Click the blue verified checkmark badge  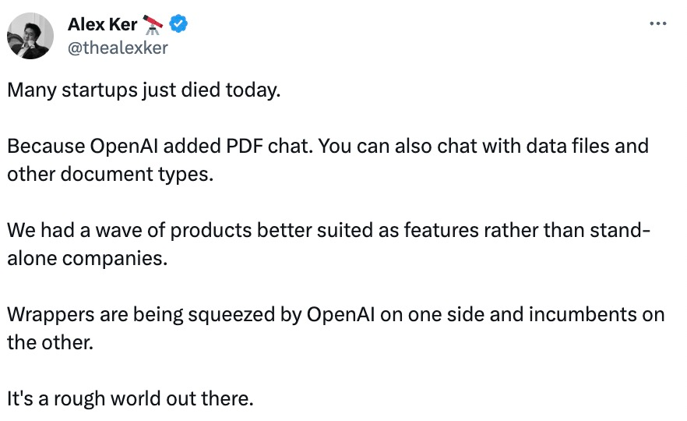[178, 23]
